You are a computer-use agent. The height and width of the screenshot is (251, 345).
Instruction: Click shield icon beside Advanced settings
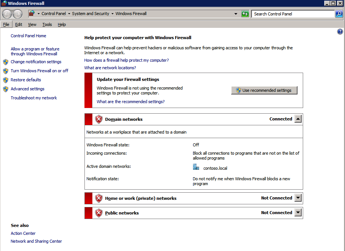pos(6,89)
